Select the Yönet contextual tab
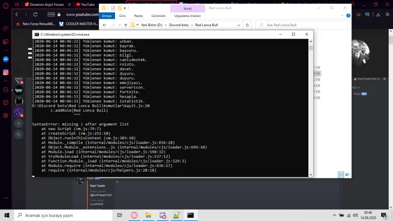The height and width of the screenshot is (221, 393). (188, 9)
